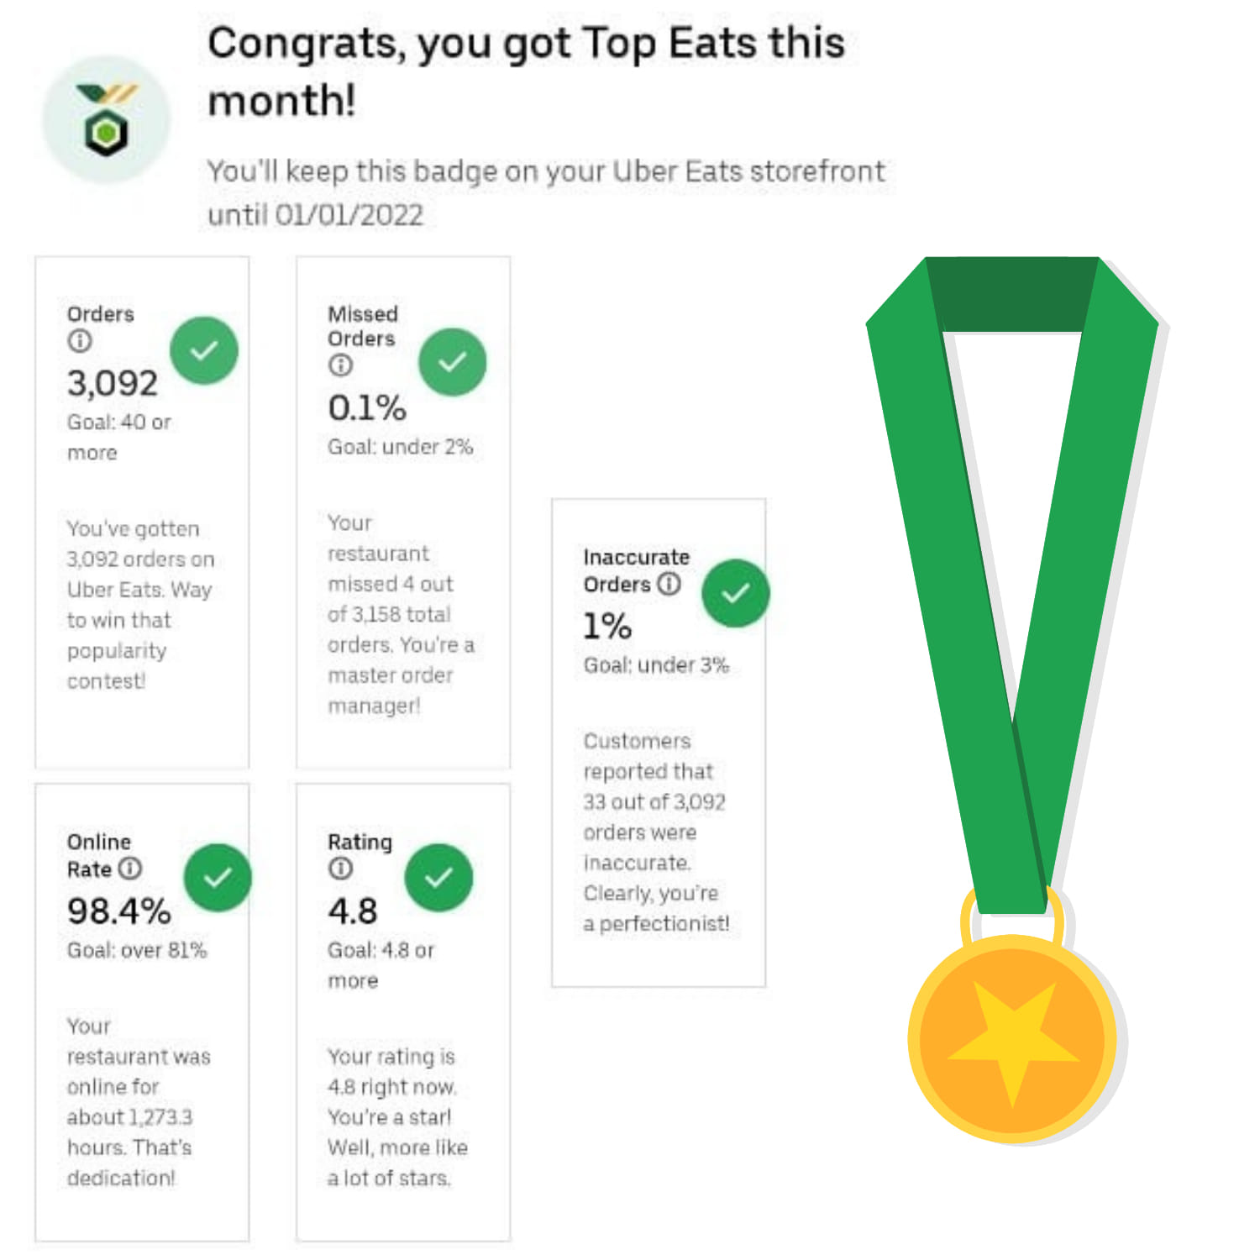The image size is (1260, 1260).
Task: Open the Orders info icon
Action: click(80, 341)
